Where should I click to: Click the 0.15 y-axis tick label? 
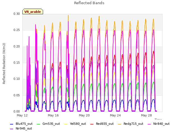click(x=17, y=63)
